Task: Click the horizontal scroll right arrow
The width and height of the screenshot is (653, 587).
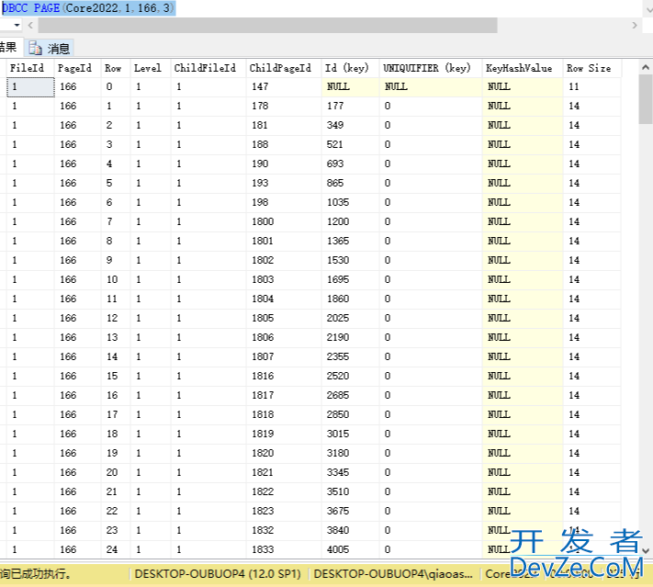Action: (x=635, y=26)
